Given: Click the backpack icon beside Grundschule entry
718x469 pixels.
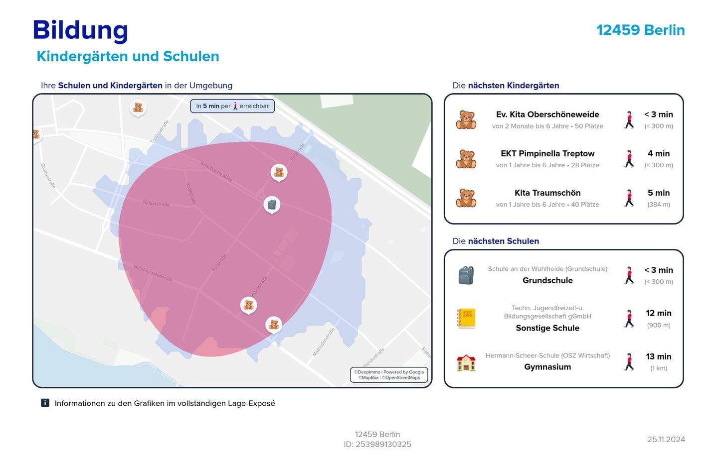Looking at the screenshot, I should [x=466, y=275].
